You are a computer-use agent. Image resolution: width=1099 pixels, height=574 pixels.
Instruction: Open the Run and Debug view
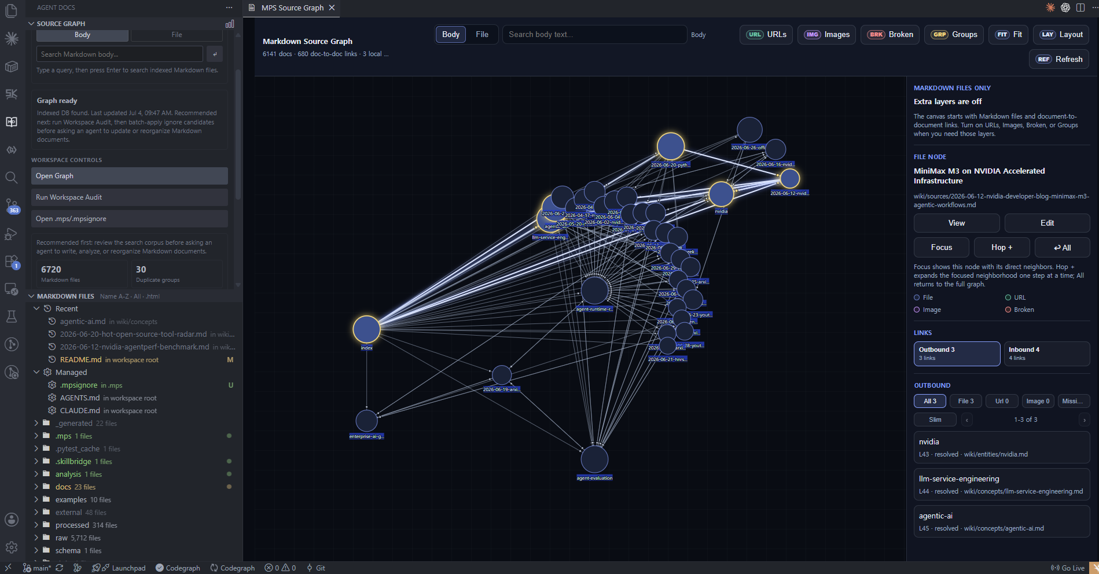coord(12,233)
